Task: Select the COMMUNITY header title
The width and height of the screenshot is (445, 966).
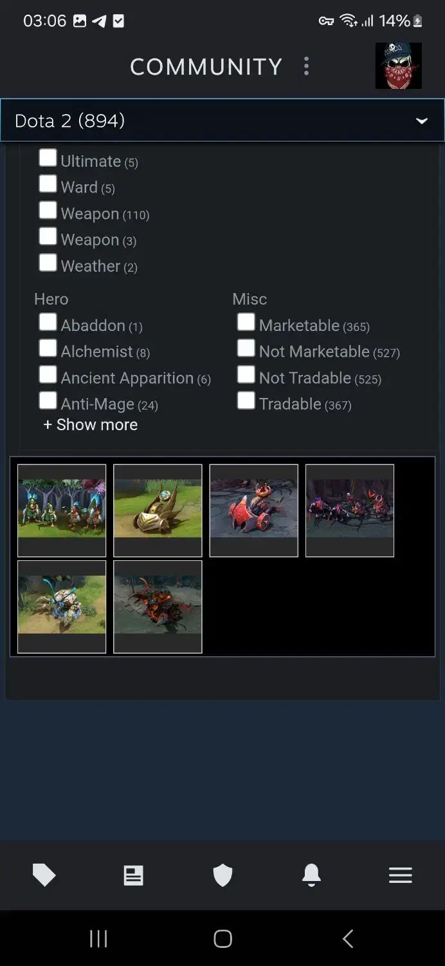Action: (x=206, y=66)
